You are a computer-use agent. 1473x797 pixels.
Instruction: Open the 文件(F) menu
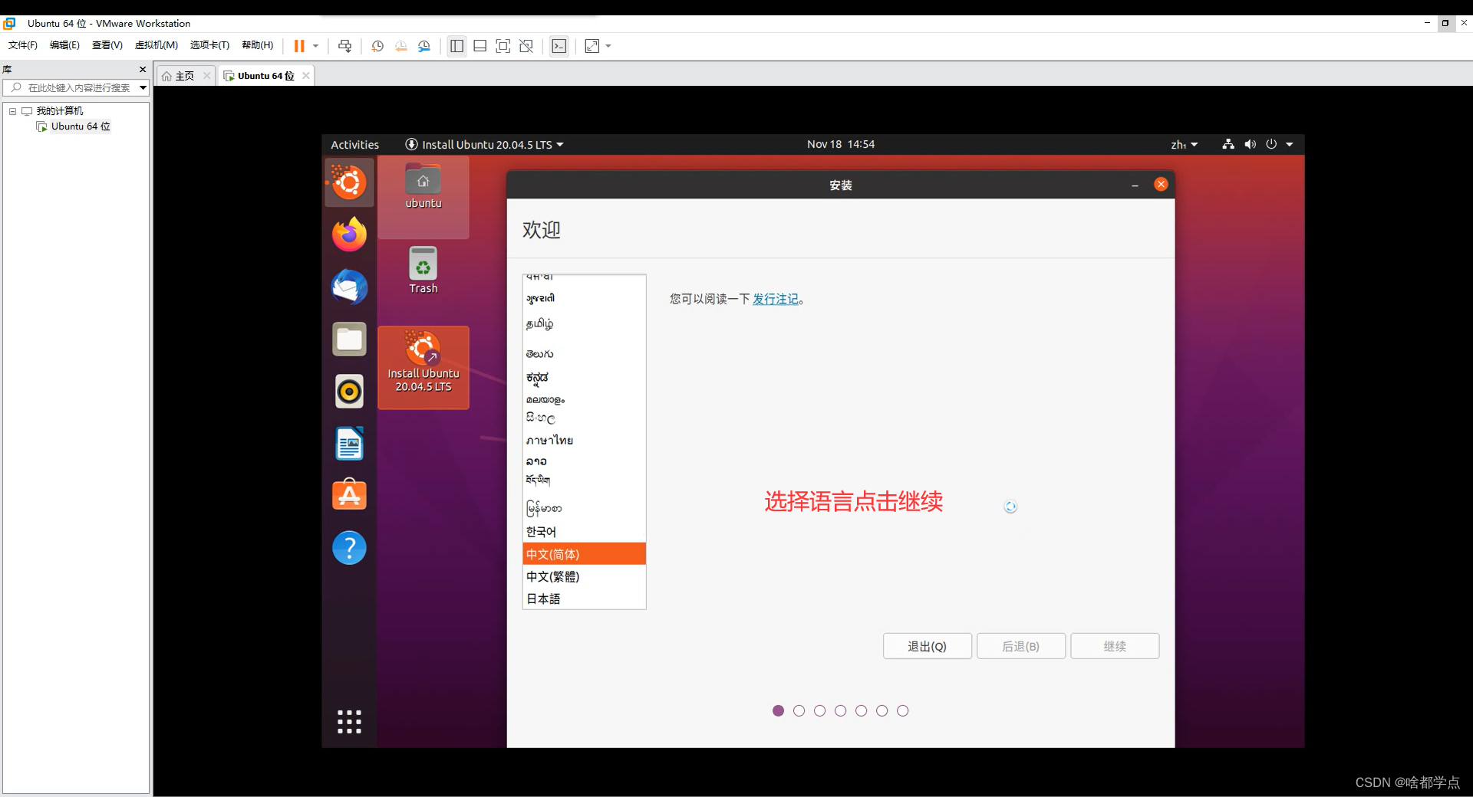click(23, 45)
